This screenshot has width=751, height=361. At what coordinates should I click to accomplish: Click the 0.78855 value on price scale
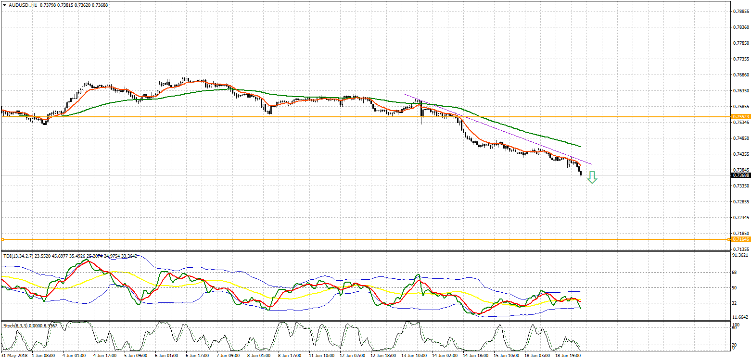coord(740,11)
